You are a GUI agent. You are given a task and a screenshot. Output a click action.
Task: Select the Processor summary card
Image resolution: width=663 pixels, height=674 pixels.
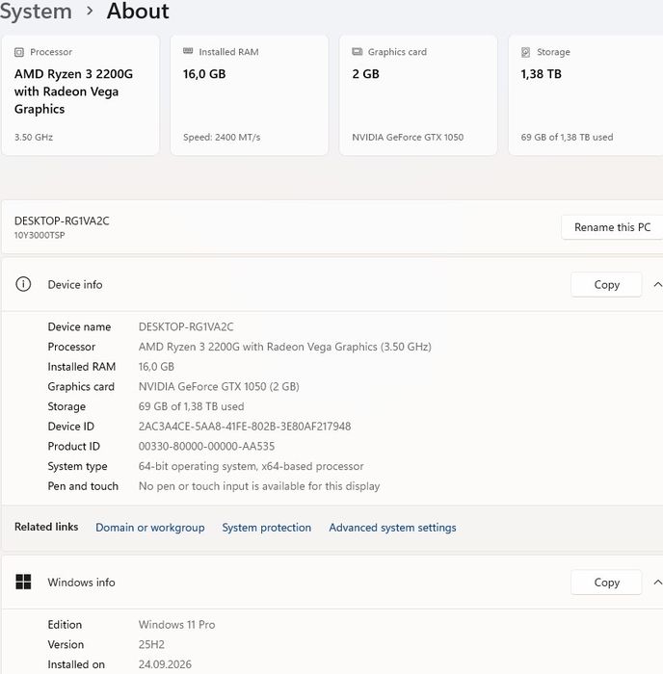(80, 95)
